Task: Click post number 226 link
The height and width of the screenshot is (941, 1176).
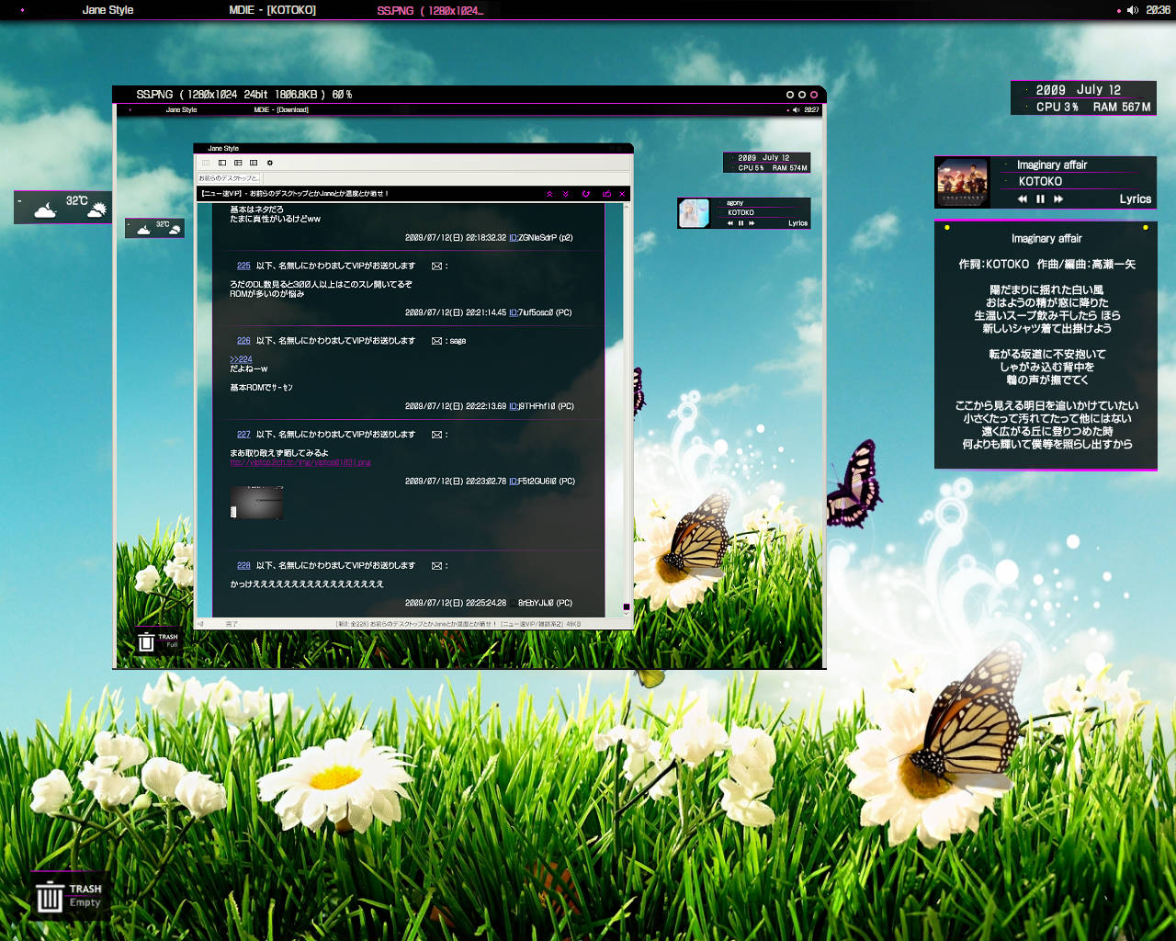Action: (x=243, y=341)
